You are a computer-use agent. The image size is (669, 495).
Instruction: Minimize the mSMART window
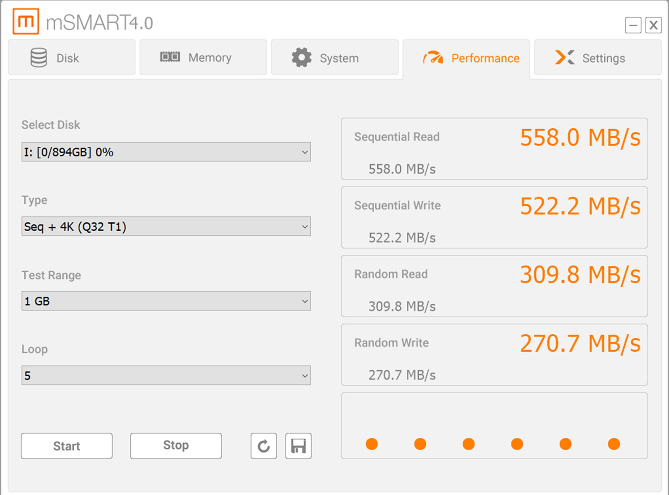coord(633,25)
